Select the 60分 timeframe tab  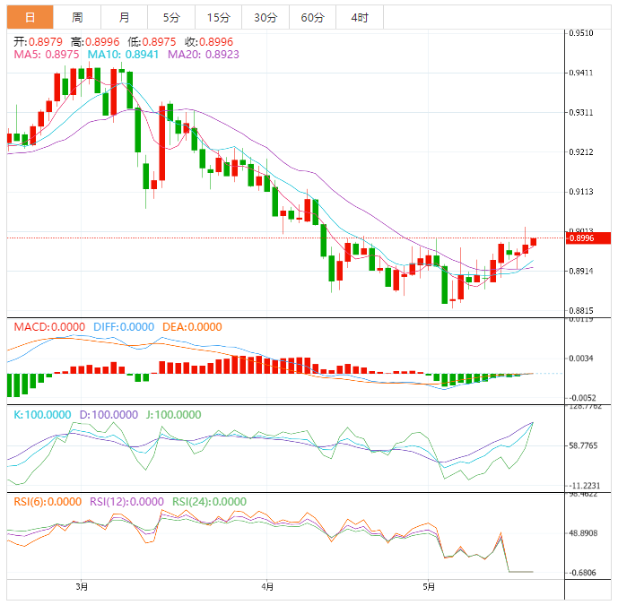(x=313, y=17)
